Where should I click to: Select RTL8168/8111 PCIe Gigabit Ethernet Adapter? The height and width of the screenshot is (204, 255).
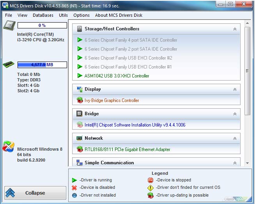point(127,149)
